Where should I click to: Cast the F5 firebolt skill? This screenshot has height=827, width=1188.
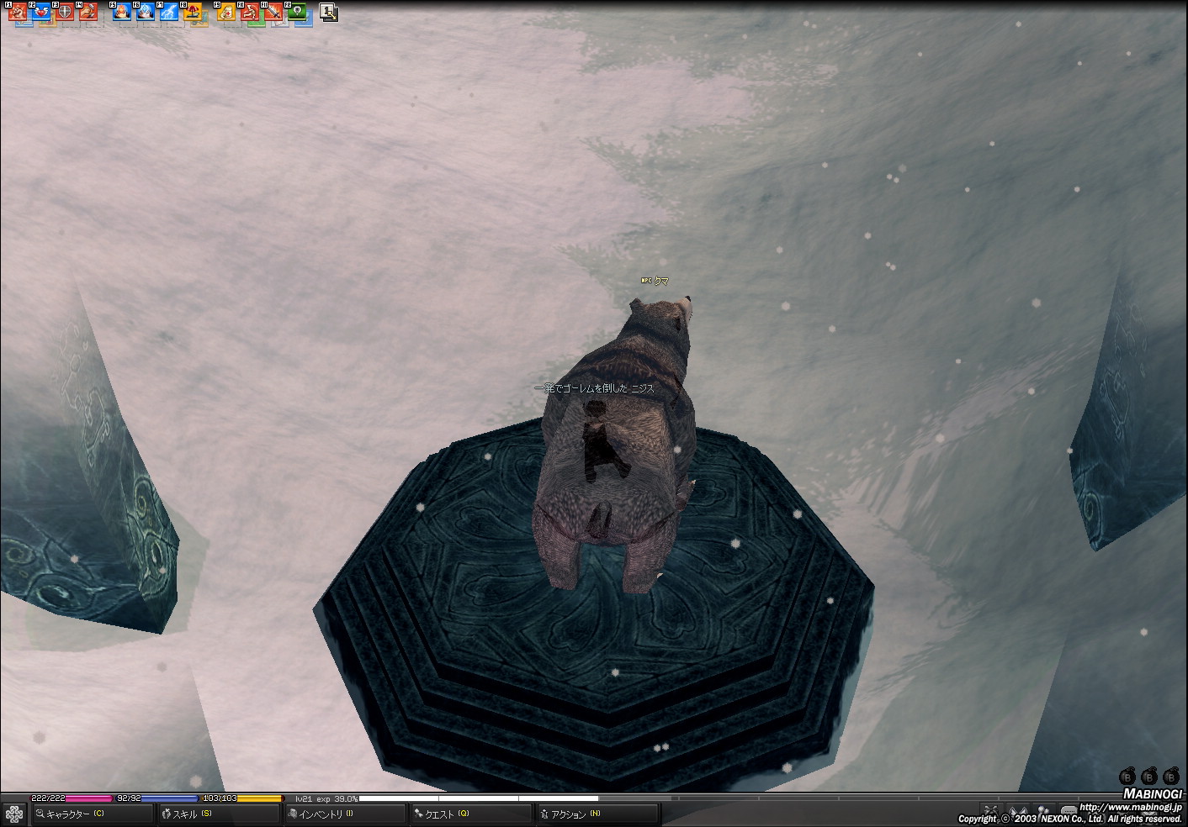pyautogui.click(x=123, y=13)
